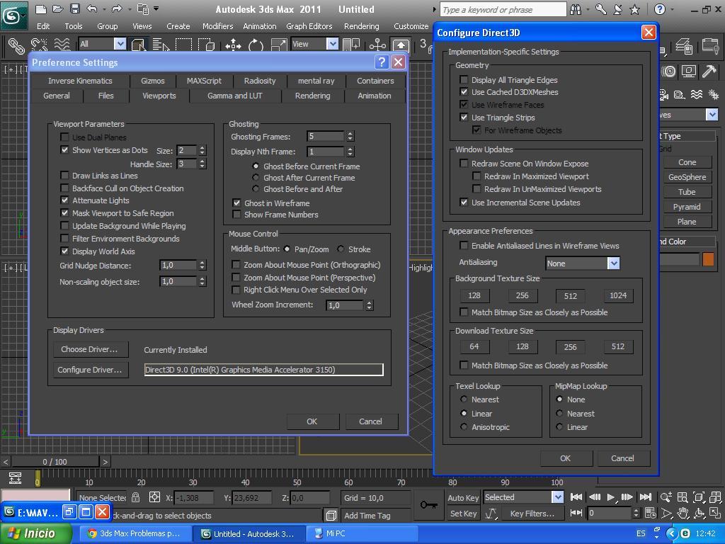Uncheck Show Vertices as Dots

coord(64,150)
